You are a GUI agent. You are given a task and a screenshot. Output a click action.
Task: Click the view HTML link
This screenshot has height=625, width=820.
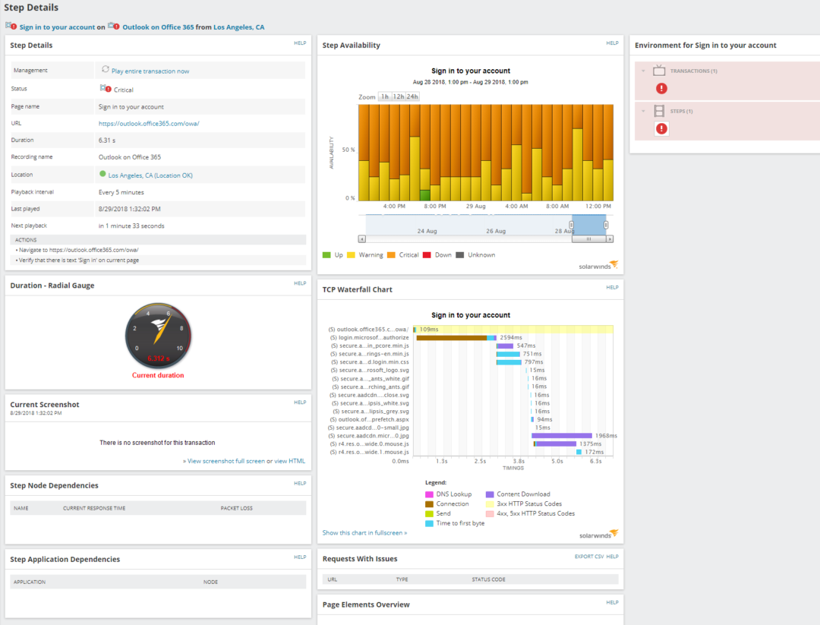[x=290, y=461]
